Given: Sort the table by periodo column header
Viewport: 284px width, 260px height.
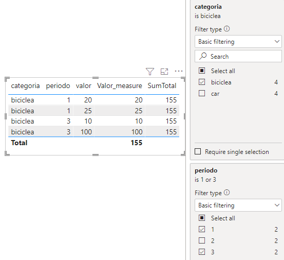Looking at the screenshot, I should (x=58, y=85).
